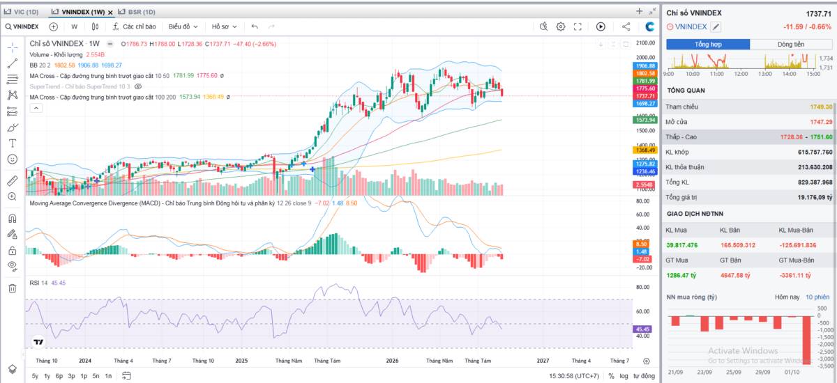Image resolution: width=837 pixels, height=383 pixels.
Task: Toggle stay in drawing mode
Action: pyautogui.click(x=13, y=234)
